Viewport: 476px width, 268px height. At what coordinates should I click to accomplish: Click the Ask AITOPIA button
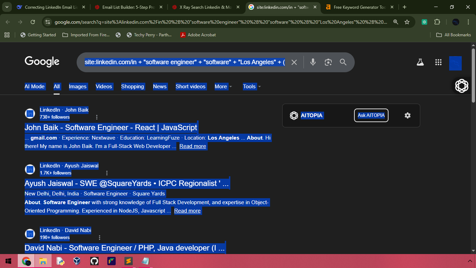pyautogui.click(x=371, y=116)
